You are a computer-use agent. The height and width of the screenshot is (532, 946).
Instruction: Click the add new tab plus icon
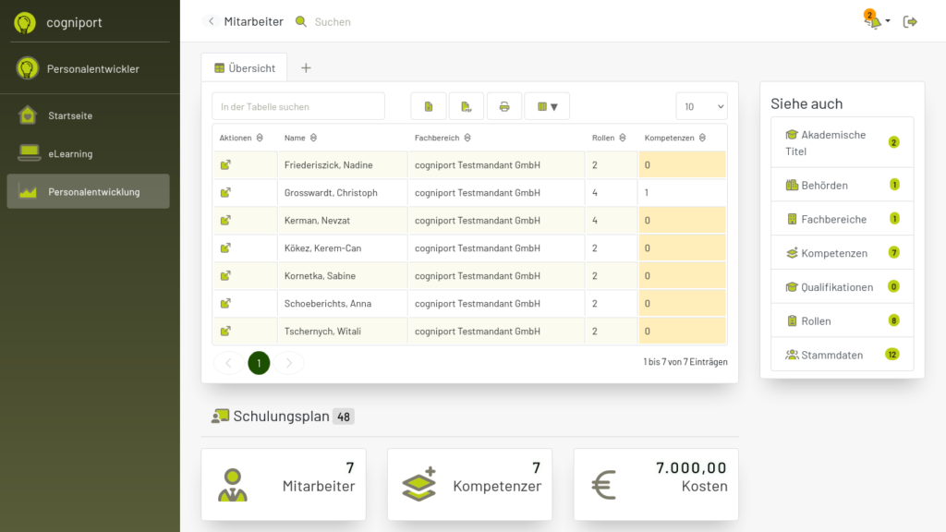coord(306,67)
